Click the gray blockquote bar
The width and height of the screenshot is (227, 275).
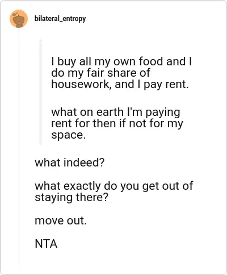tap(40, 92)
